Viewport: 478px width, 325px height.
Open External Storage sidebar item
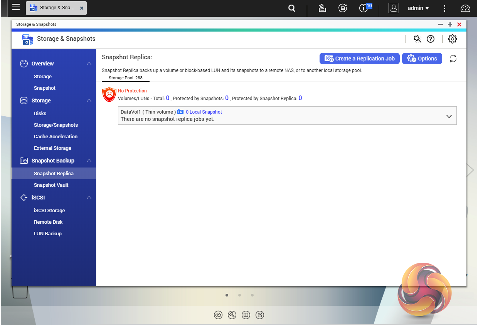tap(52, 148)
